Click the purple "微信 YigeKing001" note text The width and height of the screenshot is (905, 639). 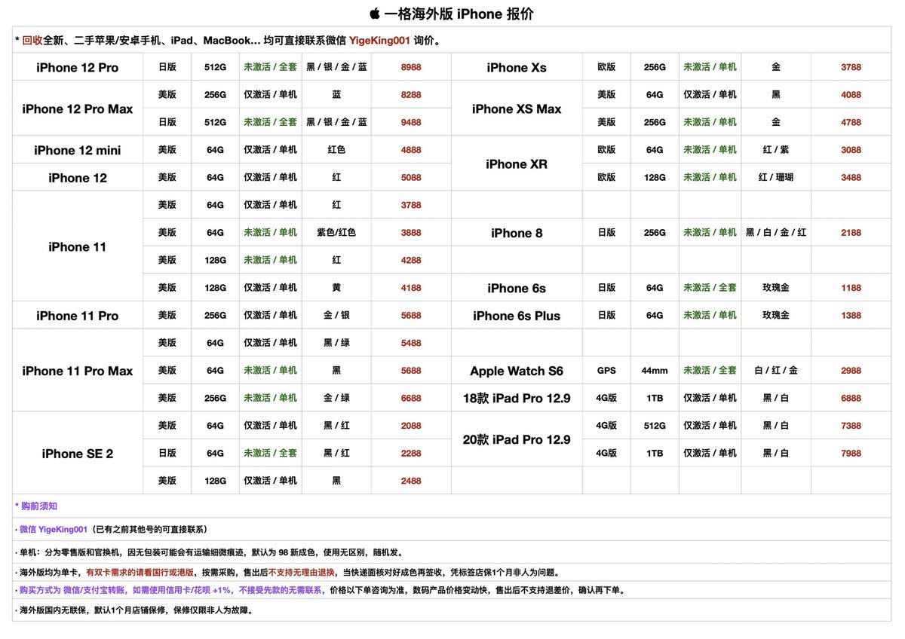(x=54, y=530)
